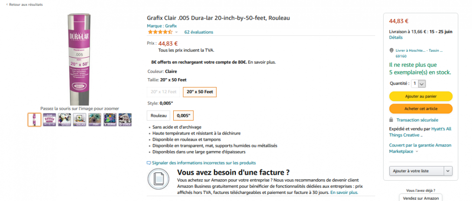Expand the rating breakdown chevron next to stars
Image resolution: width=472 pixels, height=201 pixels.
(x=177, y=32)
